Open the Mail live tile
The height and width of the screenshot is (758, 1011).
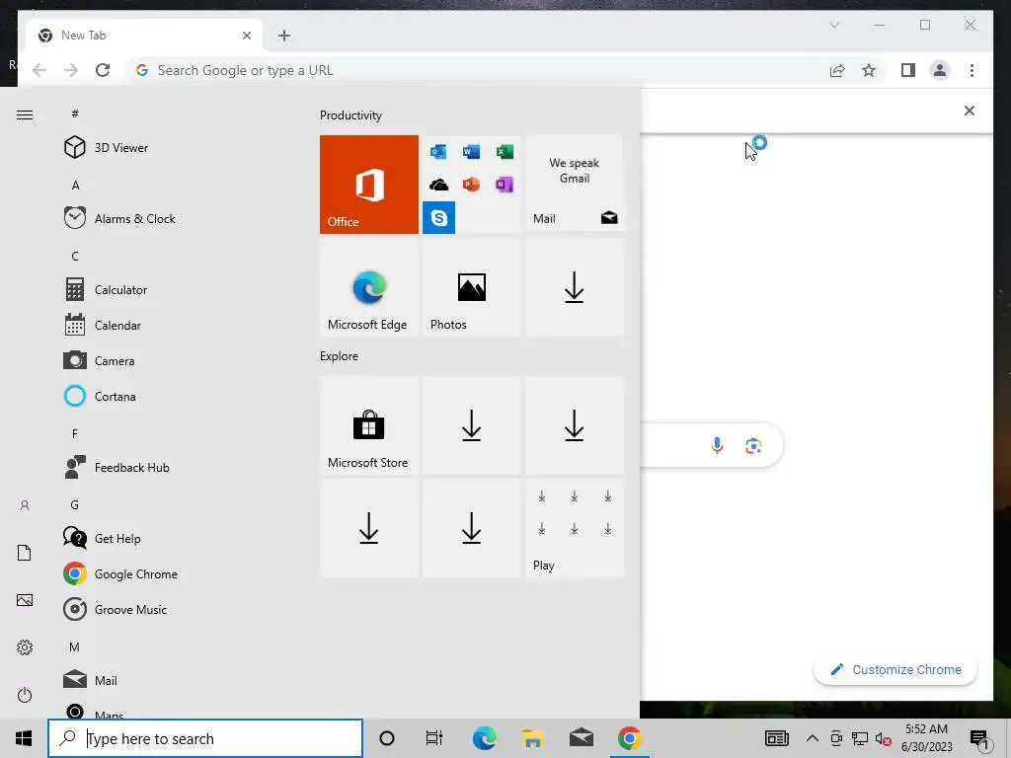tap(575, 185)
